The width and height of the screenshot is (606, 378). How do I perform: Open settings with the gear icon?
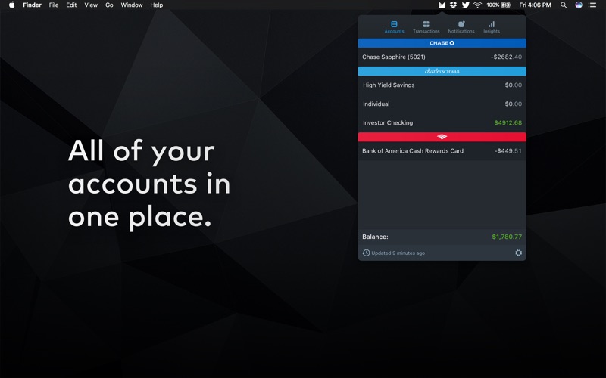point(518,253)
